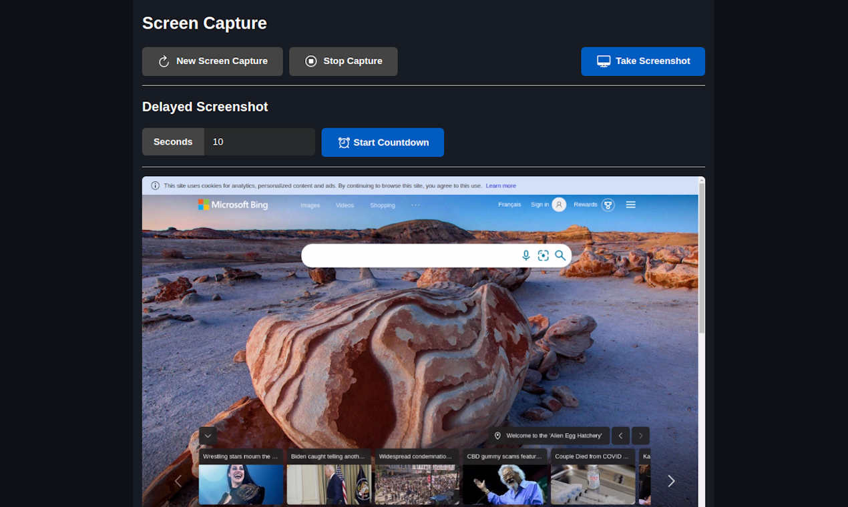
Task: Click the Rewards trophy icon
Action: pyautogui.click(x=607, y=204)
